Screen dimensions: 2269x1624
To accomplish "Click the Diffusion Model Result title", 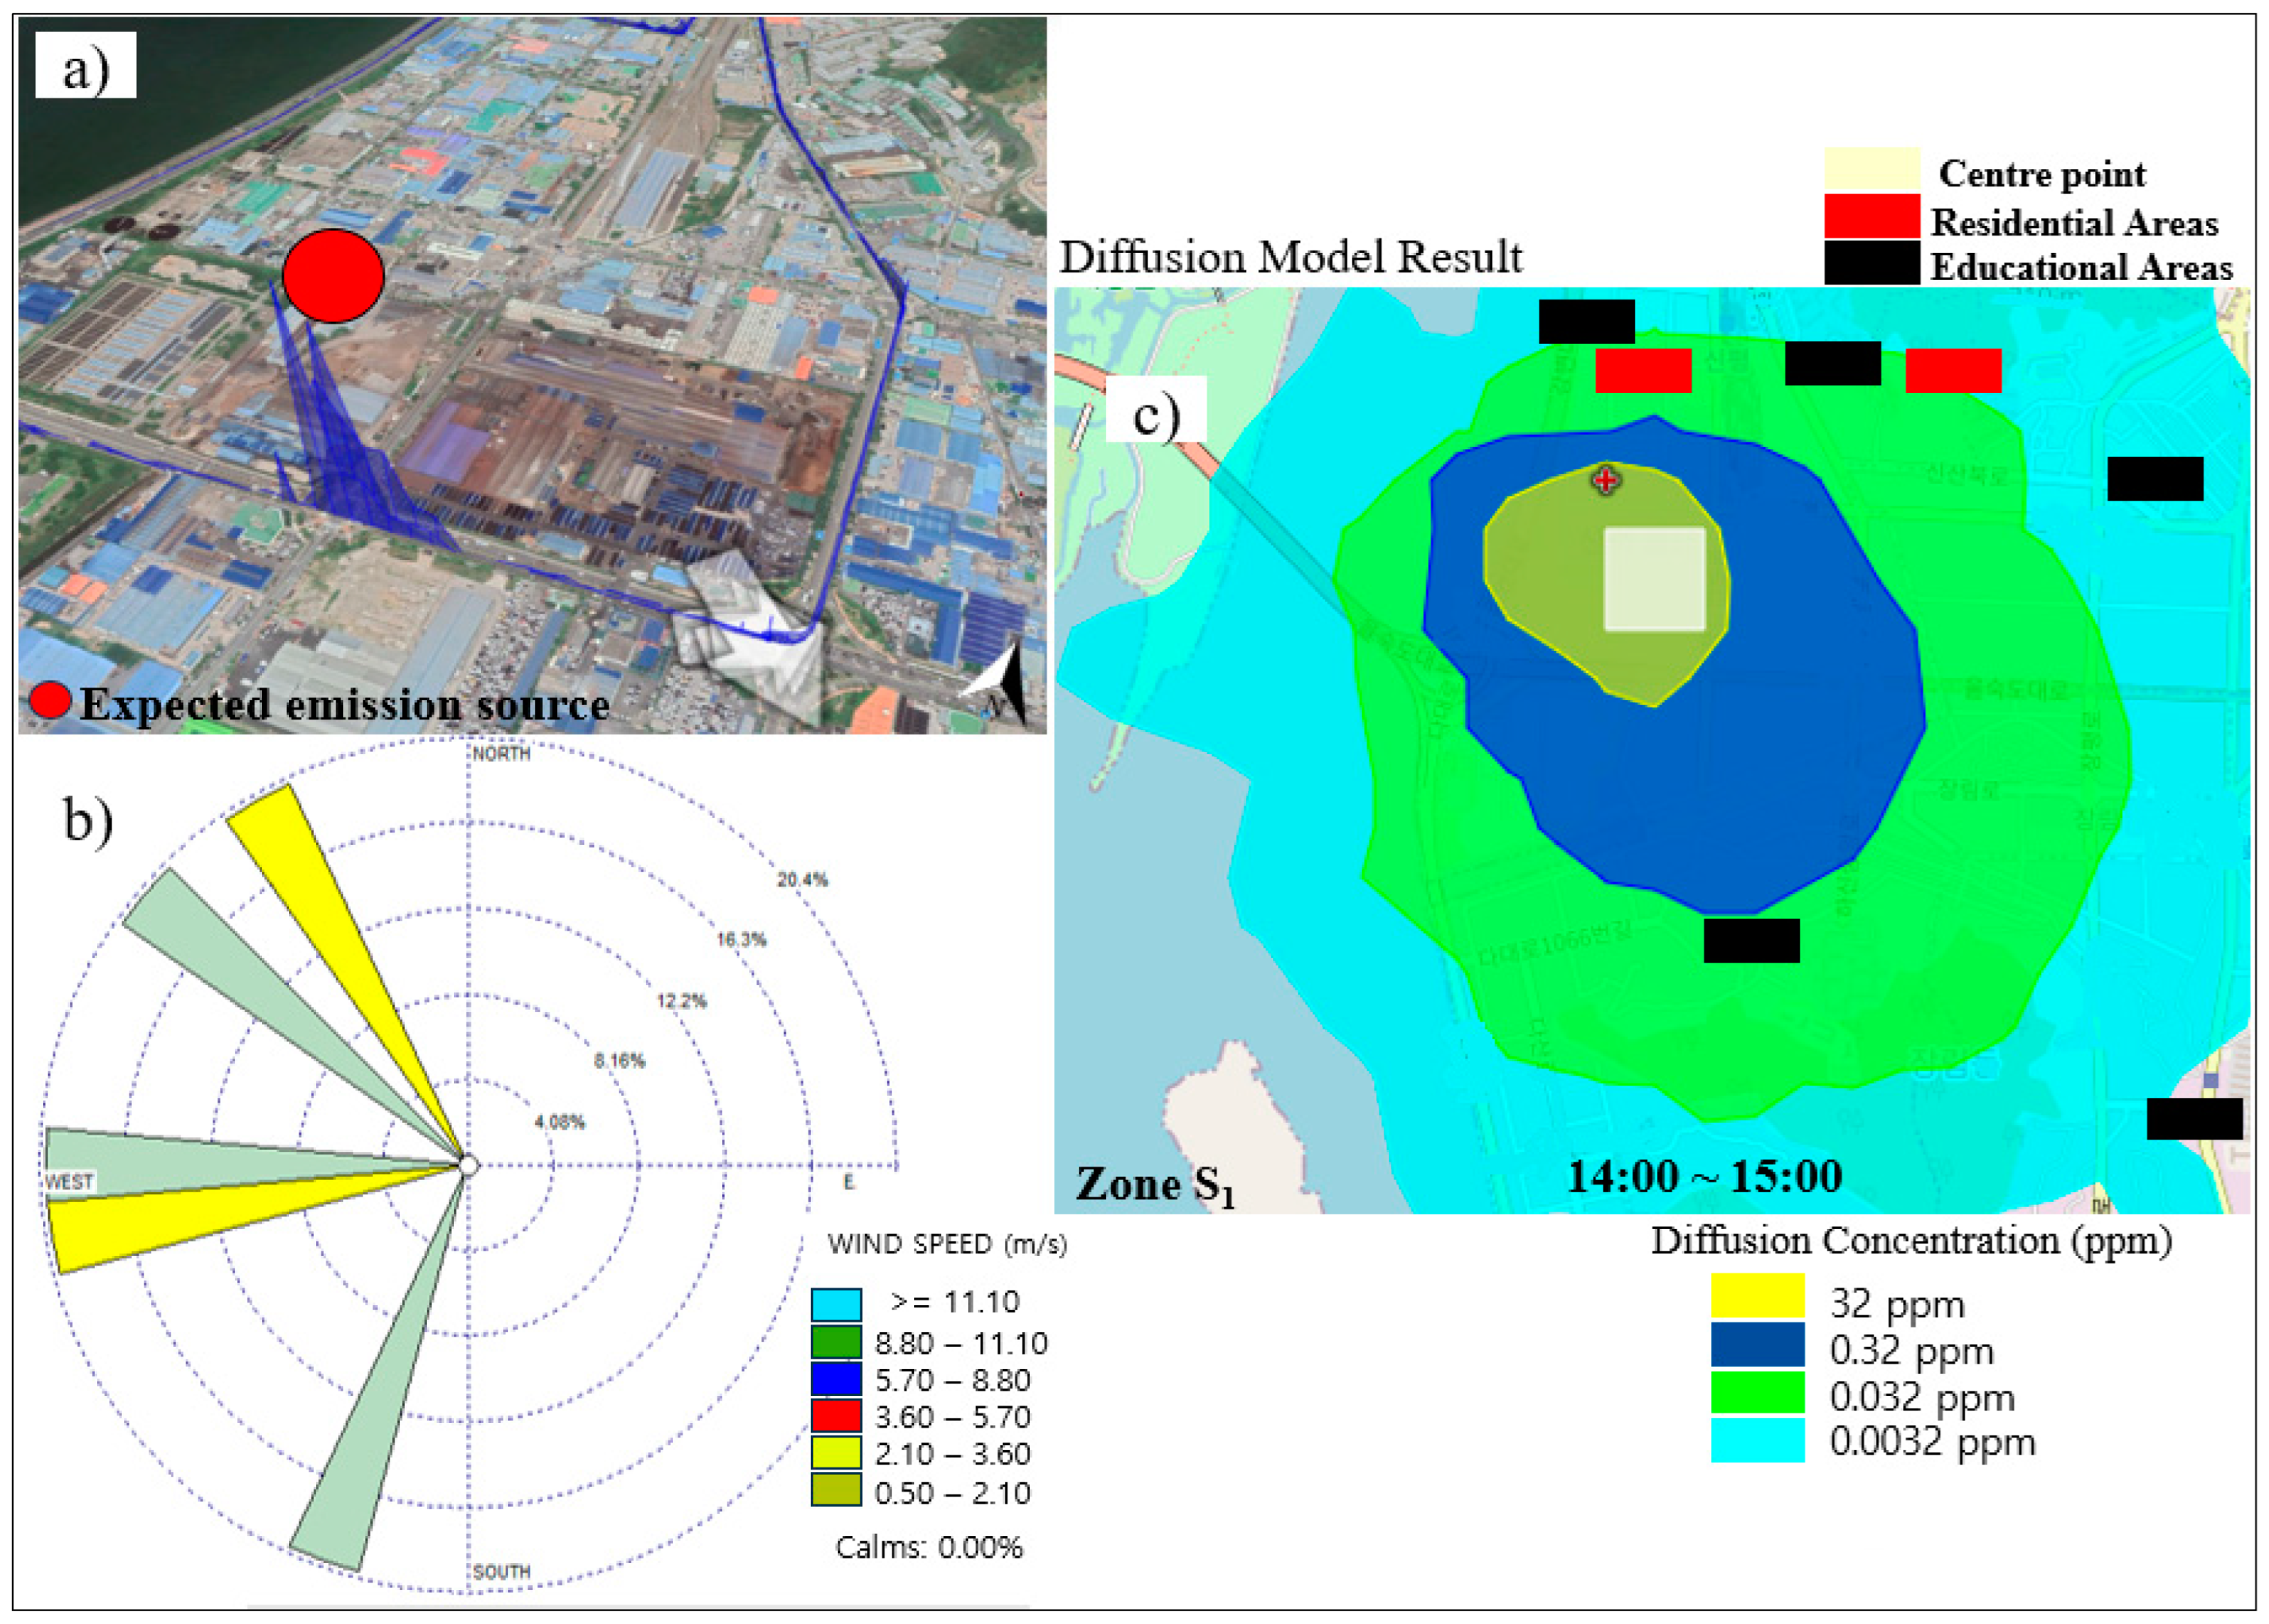I will tap(1290, 258).
